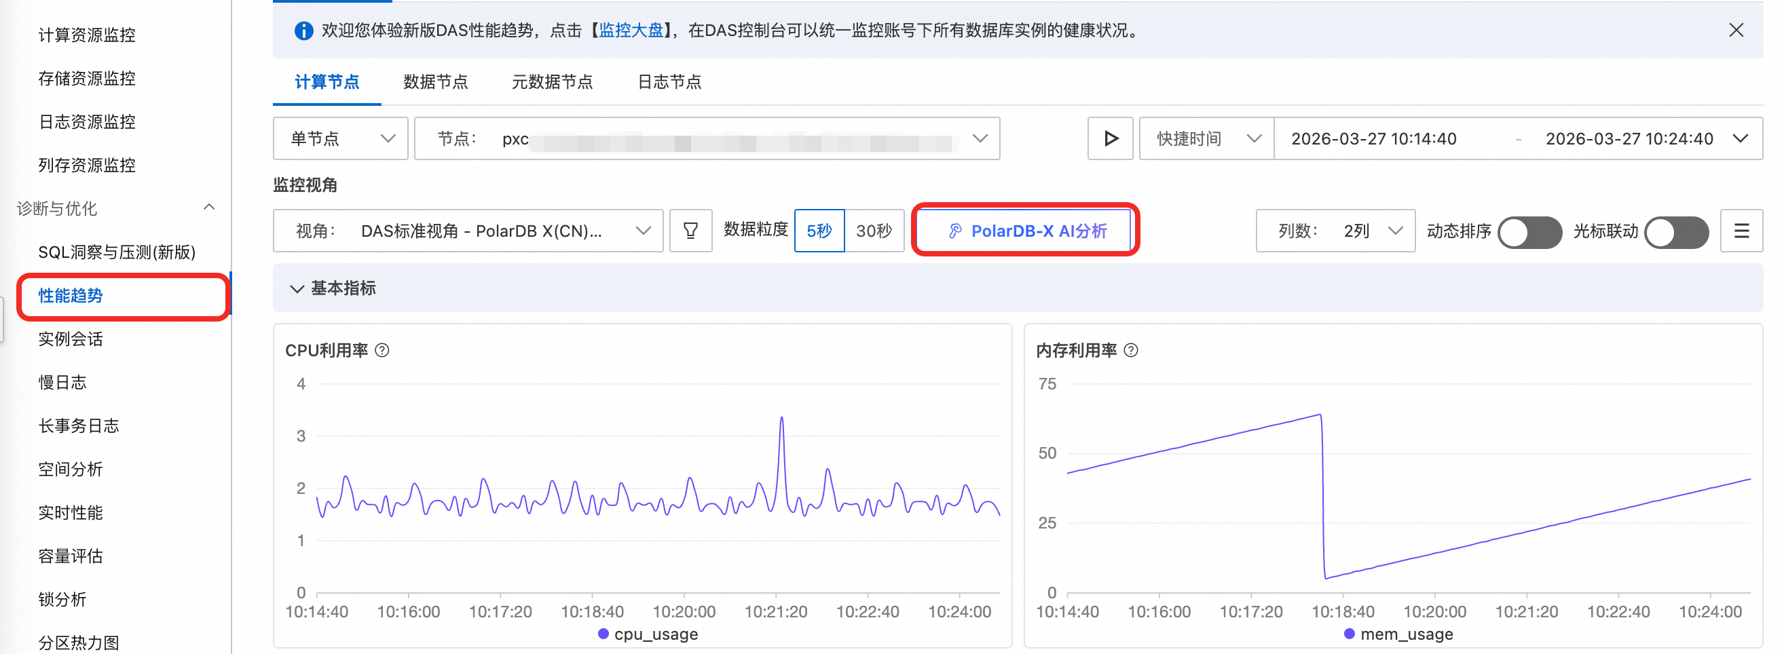Open 长事务日志 in the sidebar
This screenshot has height=654, width=1784.
coord(79,425)
